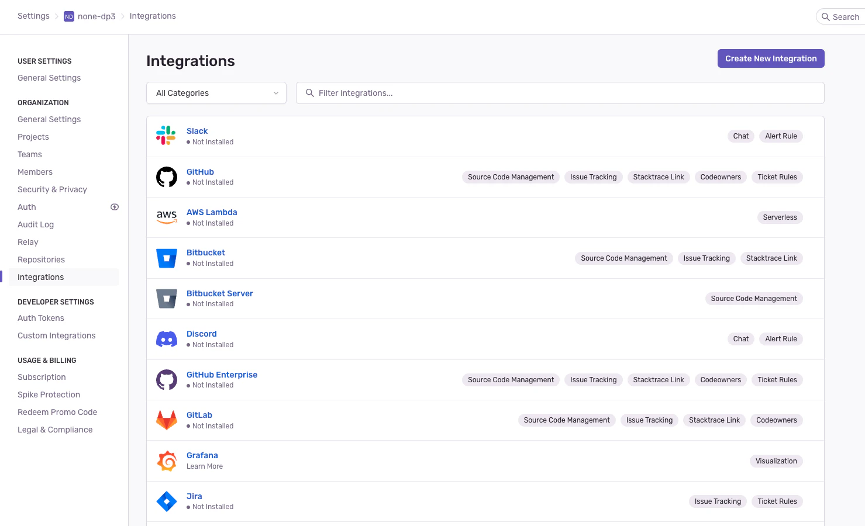Open Auth Tokens developer settings
This screenshot has height=526, width=865.
pos(41,318)
